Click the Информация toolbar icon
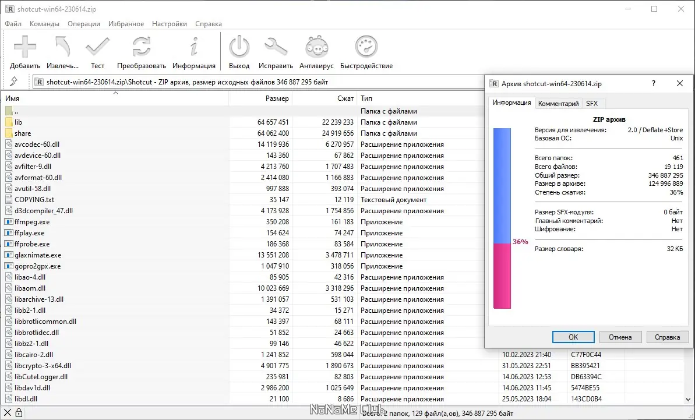The width and height of the screenshot is (695, 420). point(193,47)
